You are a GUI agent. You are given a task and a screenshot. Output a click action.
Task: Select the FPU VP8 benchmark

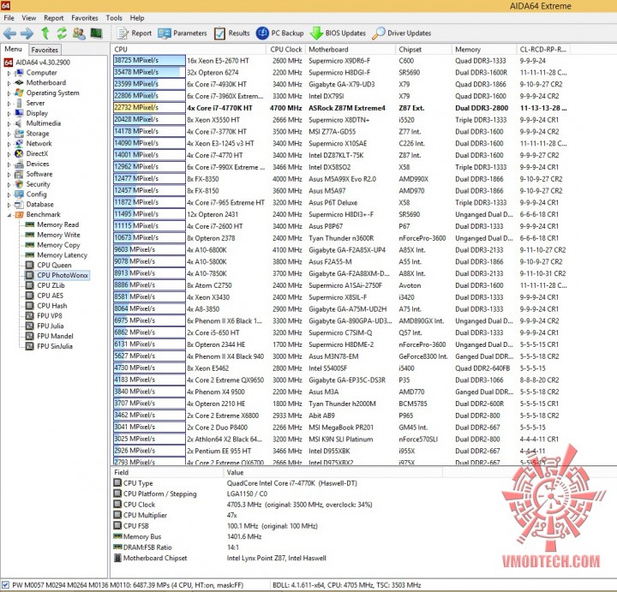point(50,316)
